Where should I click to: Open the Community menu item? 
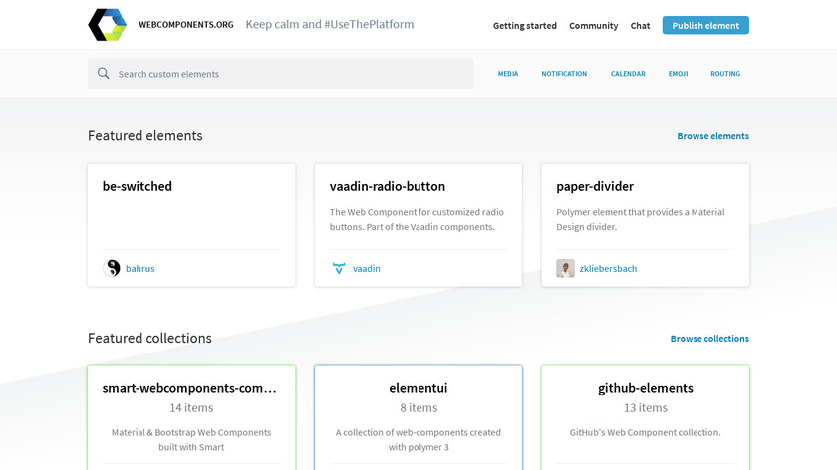pos(593,26)
